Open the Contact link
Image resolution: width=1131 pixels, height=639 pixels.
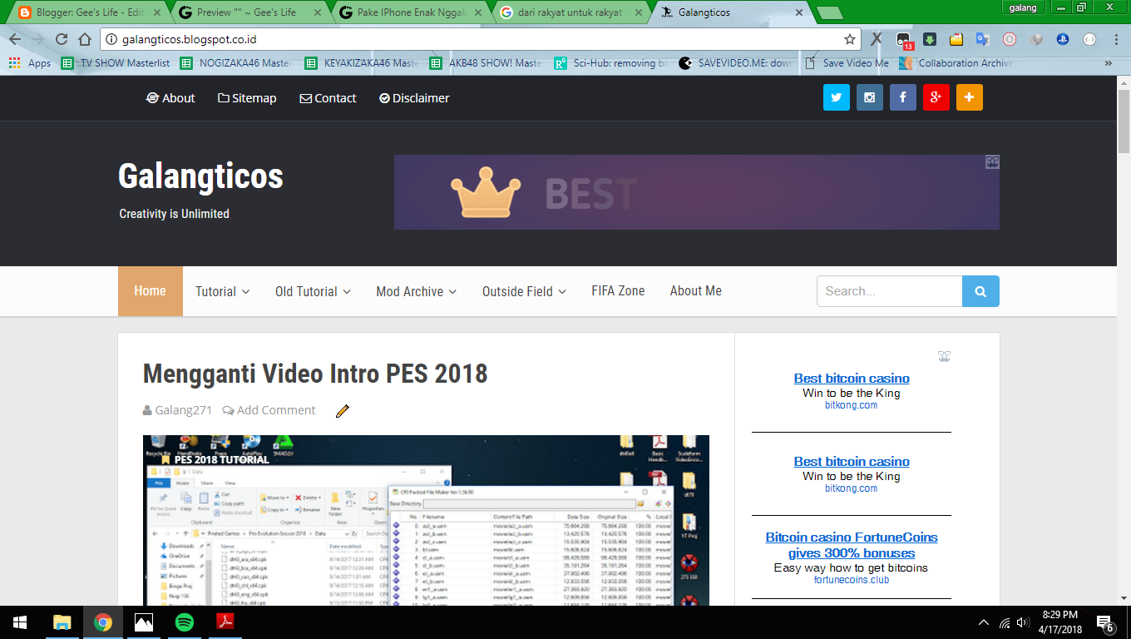pos(328,98)
